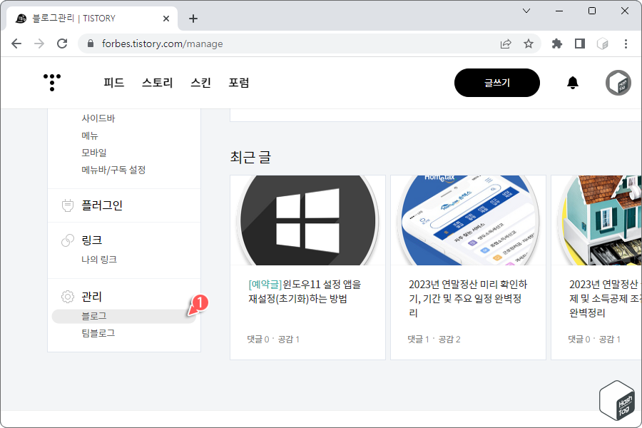Screen dimensions: 642x428
Task: Open the 포럼 menu
Action: (x=239, y=83)
